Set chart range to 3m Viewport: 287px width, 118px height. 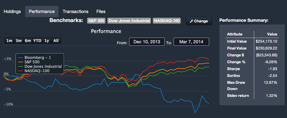(x=19, y=41)
